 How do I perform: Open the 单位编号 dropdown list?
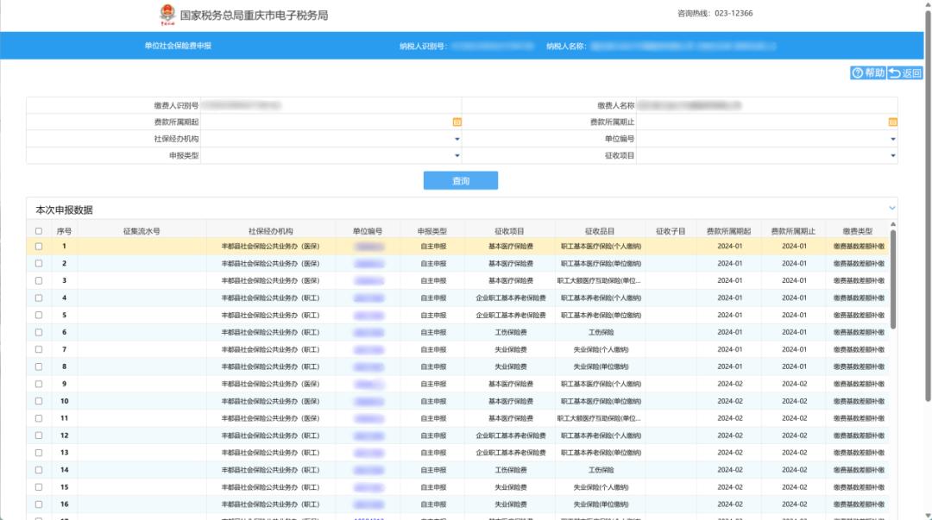[892, 139]
